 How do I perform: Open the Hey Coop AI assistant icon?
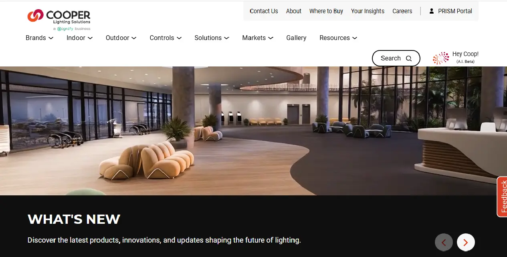(x=441, y=58)
